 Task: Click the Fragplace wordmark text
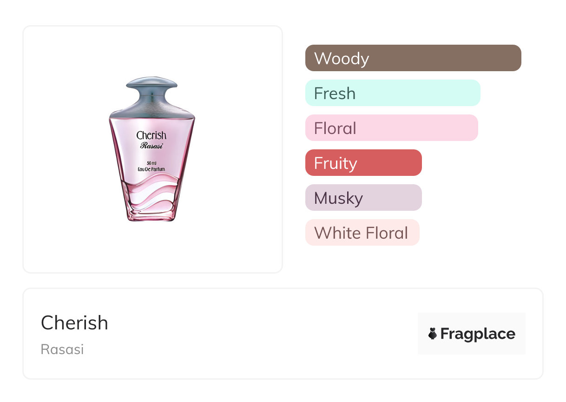coord(478,334)
